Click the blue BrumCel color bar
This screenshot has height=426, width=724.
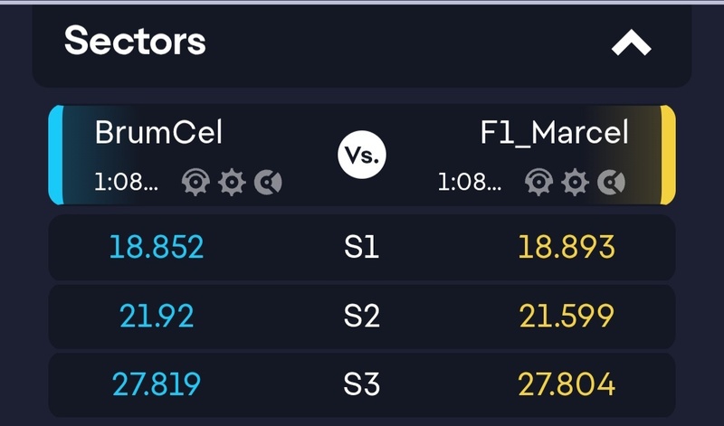[55, 155]
